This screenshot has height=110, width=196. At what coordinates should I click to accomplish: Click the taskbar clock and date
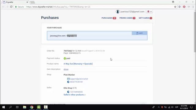click(184, 107)
